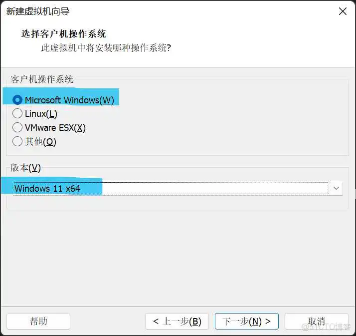Choose the VMware ESX radio button circle
This screenshot has width=356, height=336.
[17, 128]
